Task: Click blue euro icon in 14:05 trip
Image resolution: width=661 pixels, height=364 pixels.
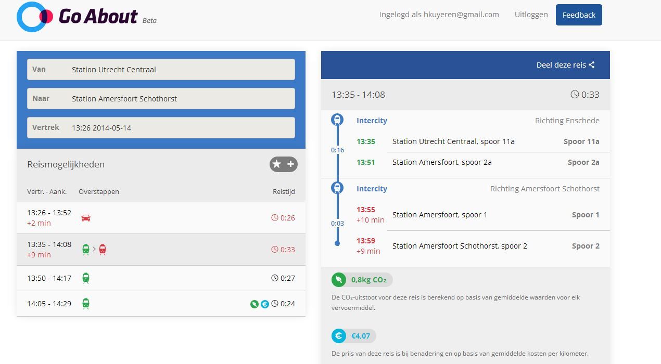Action: [x=265, y=304]
